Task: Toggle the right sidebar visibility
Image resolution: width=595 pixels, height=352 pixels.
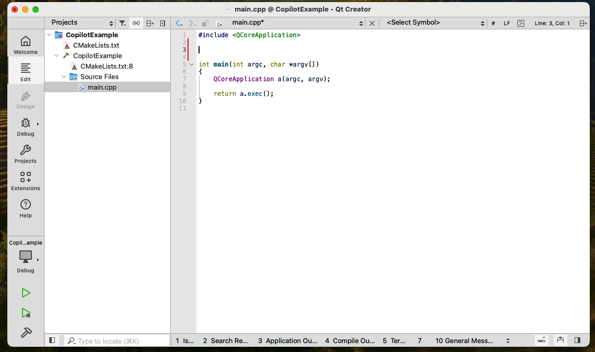Action: 577,340
